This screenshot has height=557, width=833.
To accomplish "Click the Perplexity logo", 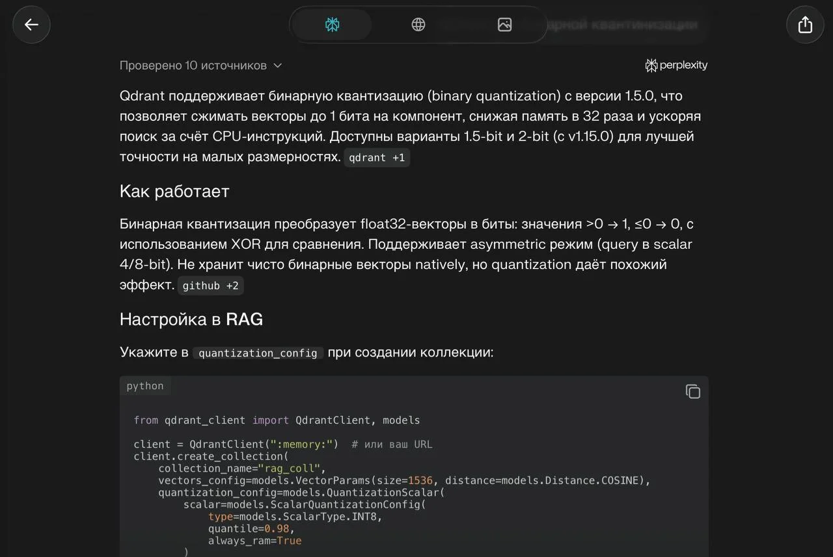I will point(676,65).
